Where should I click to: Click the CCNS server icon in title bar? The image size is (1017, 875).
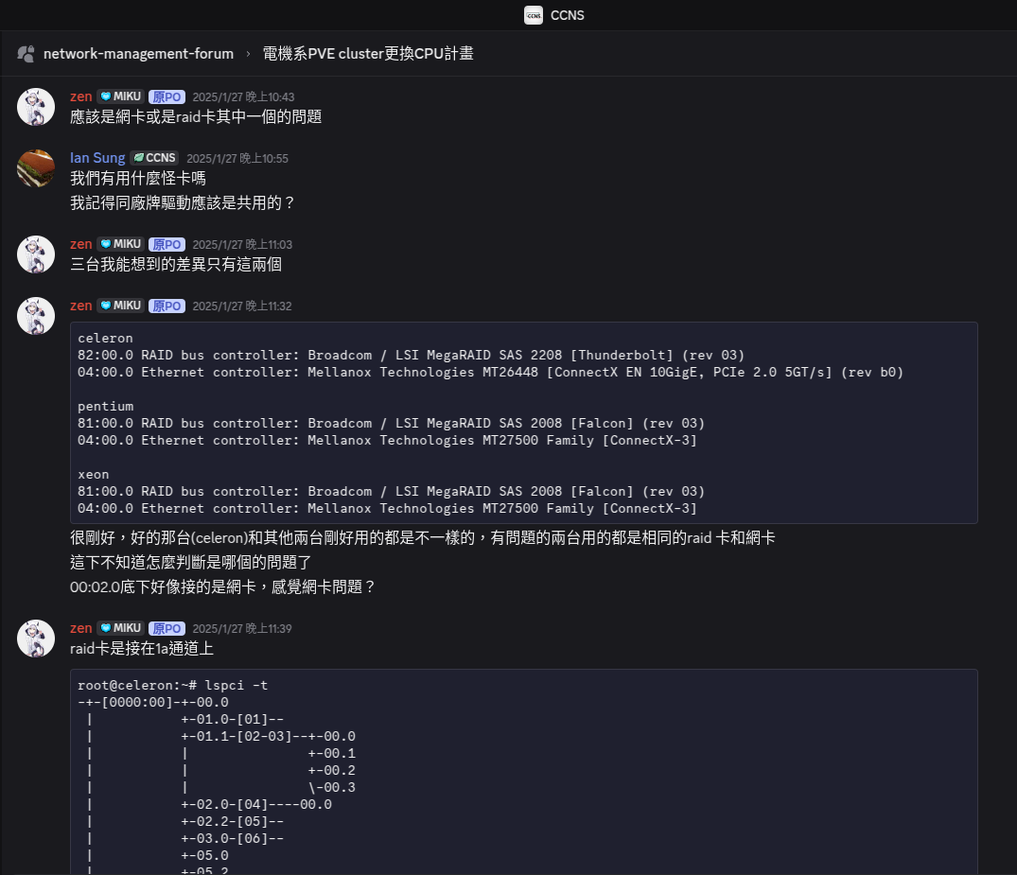click(x=534, y=15)
